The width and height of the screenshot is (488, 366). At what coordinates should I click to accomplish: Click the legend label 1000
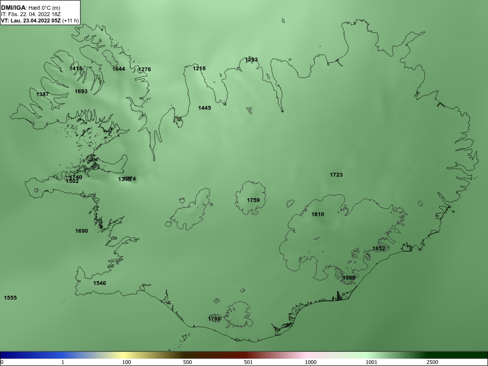310,362
